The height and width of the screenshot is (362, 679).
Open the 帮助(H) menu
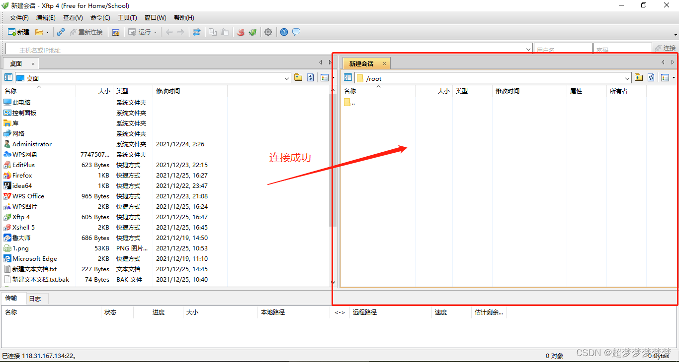click(x=184, y=18)
